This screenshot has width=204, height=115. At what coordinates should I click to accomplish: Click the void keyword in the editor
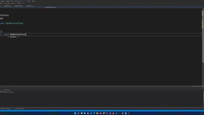pyautogui.click(x=6, y=34)
